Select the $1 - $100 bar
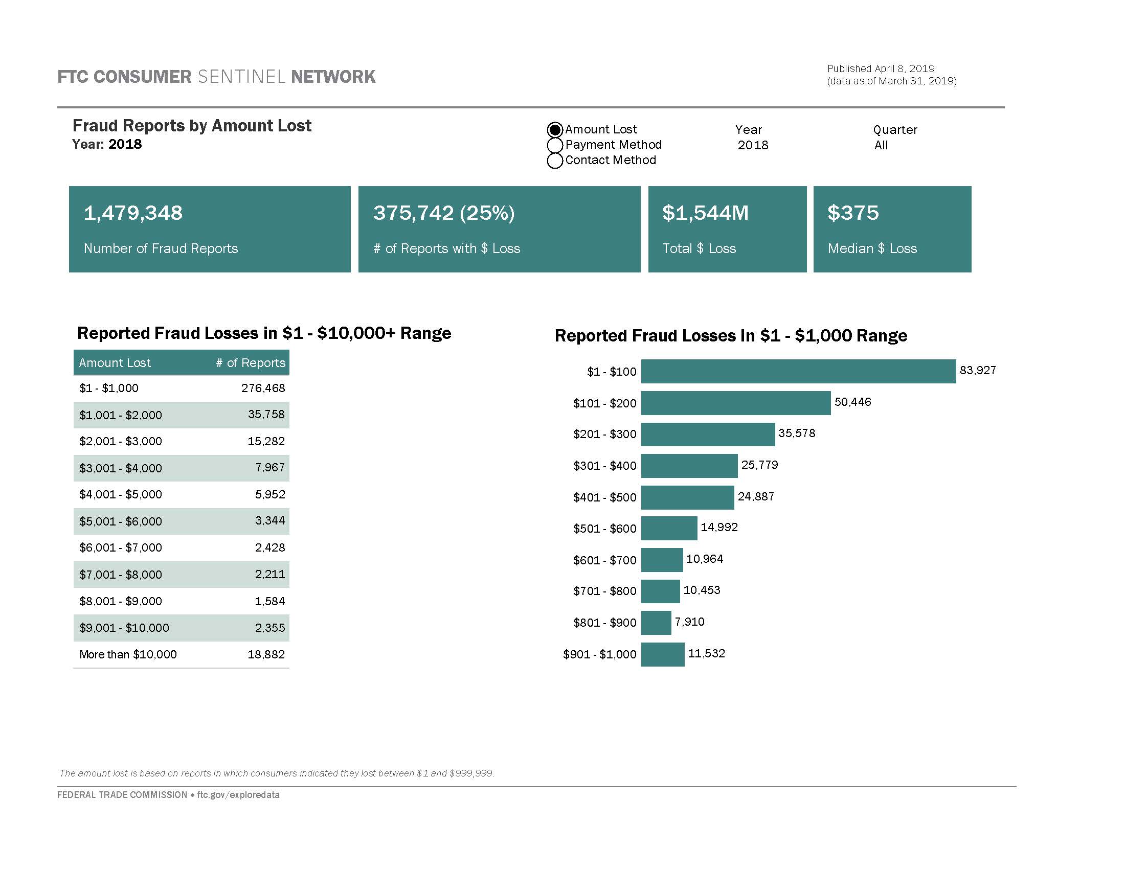This screenshot has height=869, width=1125. click(x=798, y=371)
